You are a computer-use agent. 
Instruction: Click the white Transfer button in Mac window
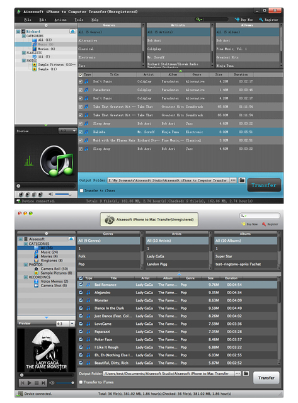(266, 378)
